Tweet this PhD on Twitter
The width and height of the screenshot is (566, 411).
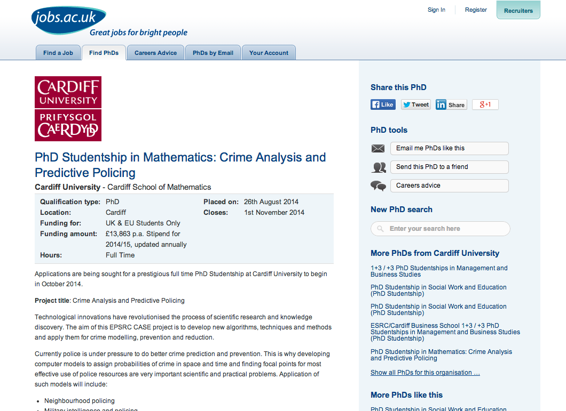click(x=416, y=104)
